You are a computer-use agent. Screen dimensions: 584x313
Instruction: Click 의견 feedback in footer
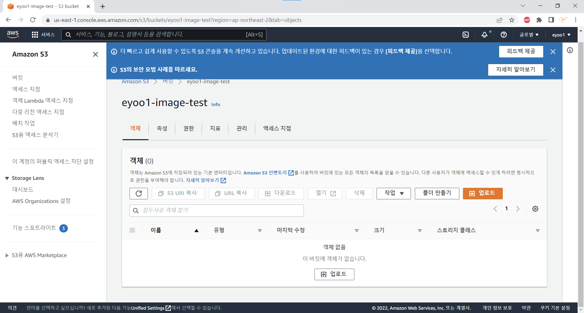pyautogui.click(x=12, y=308)
